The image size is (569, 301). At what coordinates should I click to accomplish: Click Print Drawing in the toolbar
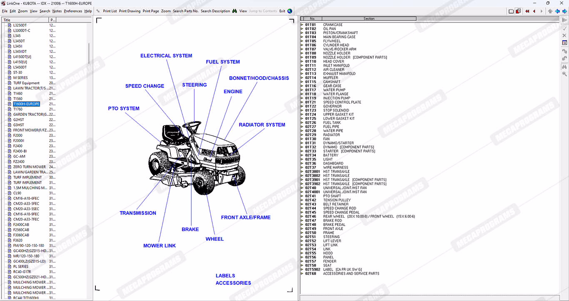click(x=130, y=11)
